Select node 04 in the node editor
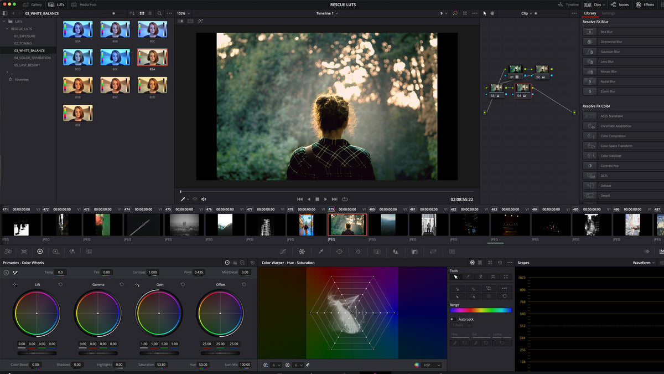Image resolution: width=664 pixels, height=374 pixels. click(x=523, y=90)
